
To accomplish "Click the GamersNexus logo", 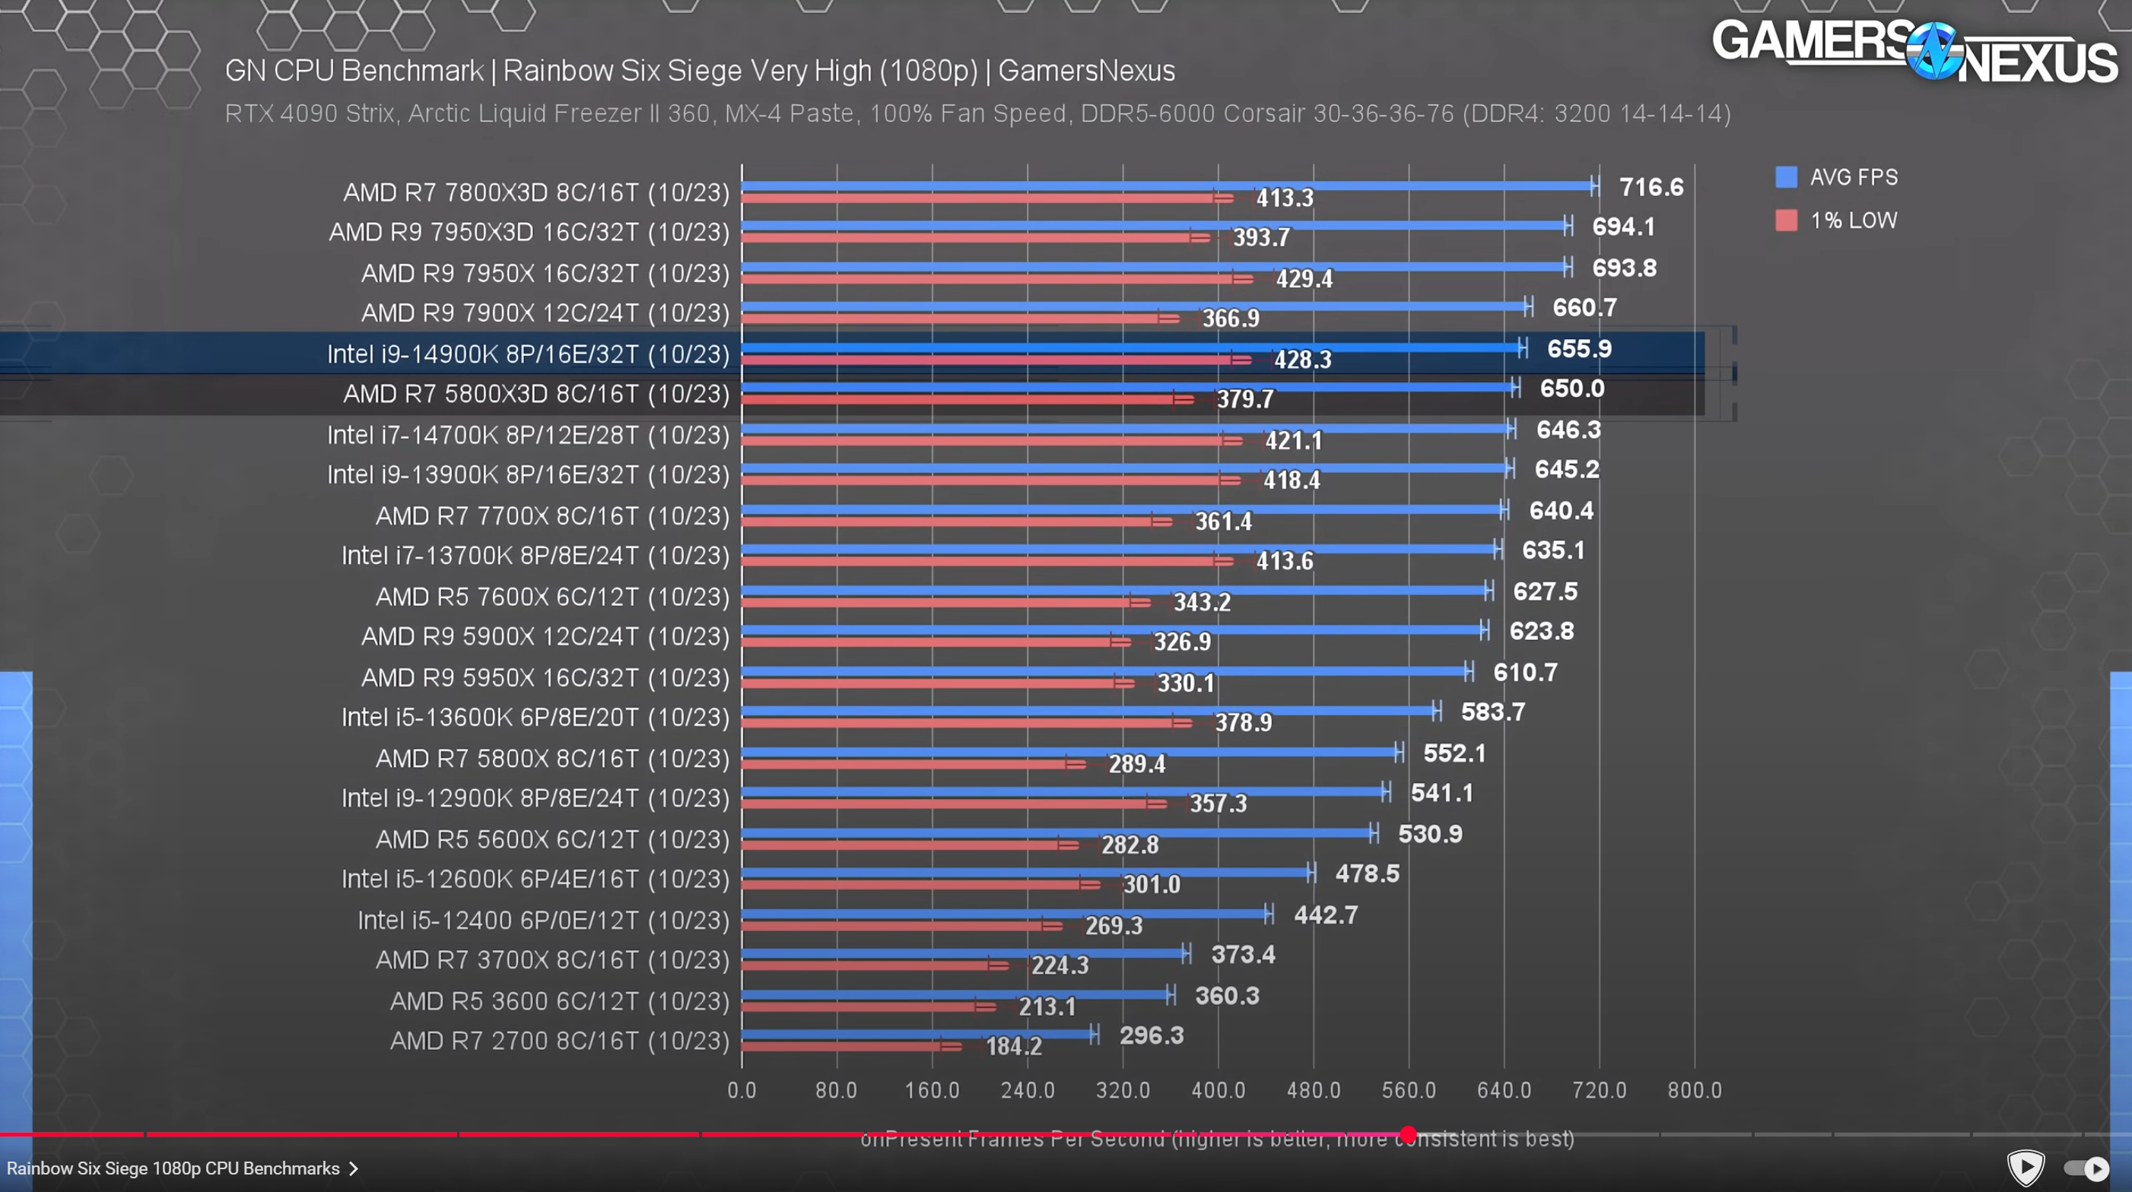I will click(1915, 51).
